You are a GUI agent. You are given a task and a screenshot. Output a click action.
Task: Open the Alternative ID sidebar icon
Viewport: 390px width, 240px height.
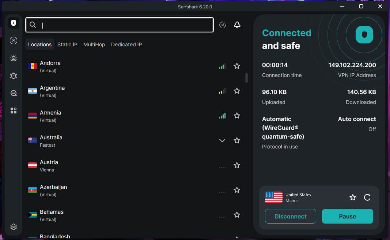[14, 40]
